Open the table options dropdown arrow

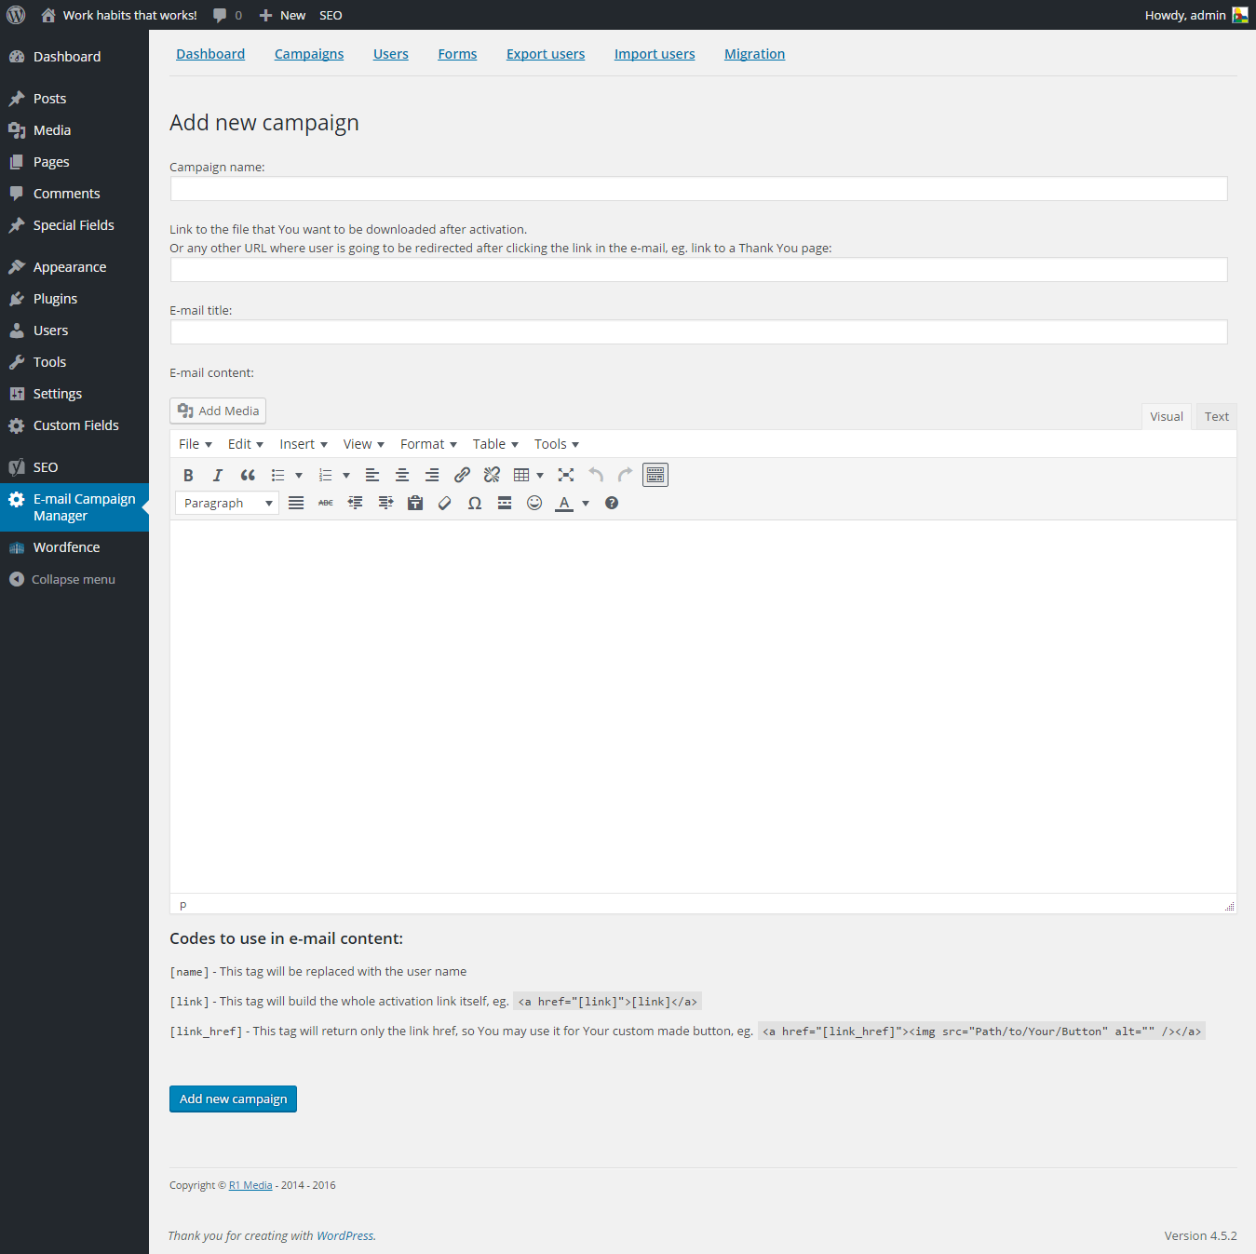pos(540,475)
